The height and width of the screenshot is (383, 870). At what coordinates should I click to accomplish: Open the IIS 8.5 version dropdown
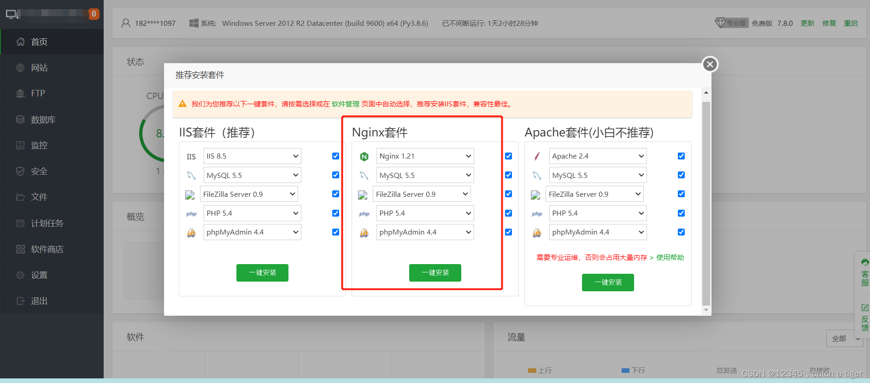[253, 156]
